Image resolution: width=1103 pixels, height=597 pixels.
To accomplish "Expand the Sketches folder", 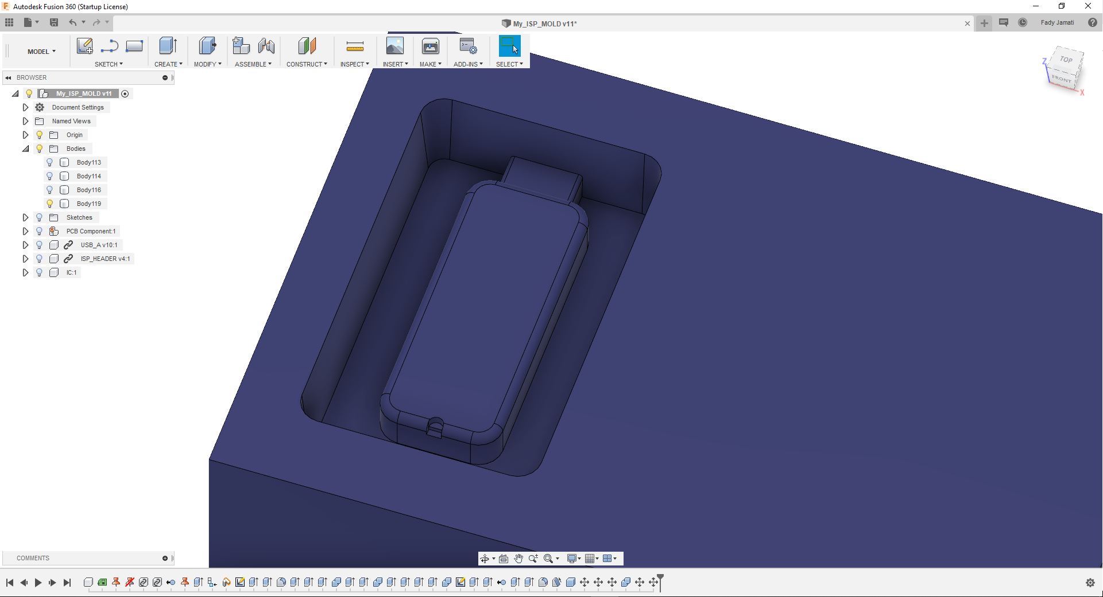I will (25, 217).
